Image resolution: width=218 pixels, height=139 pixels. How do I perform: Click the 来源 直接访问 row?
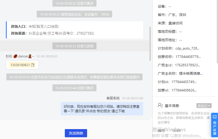click(170, 23)
